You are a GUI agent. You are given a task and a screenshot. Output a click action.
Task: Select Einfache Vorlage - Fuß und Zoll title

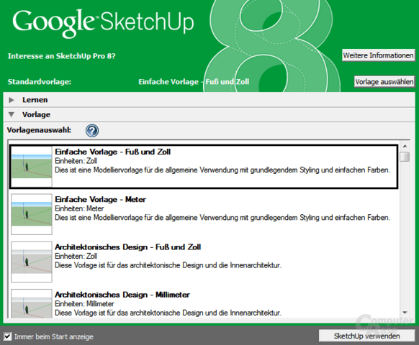coord(112,152)
